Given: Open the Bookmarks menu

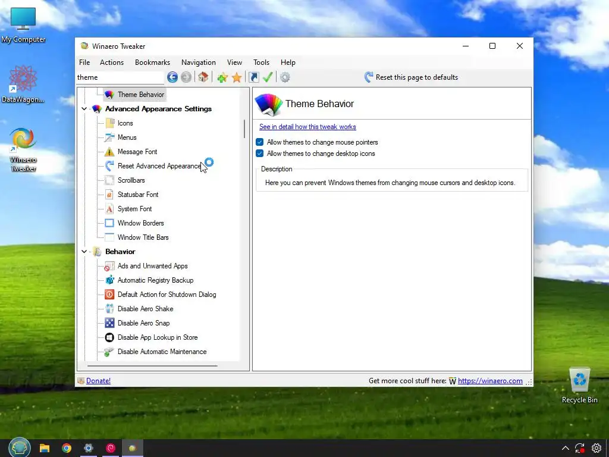Looking at the screenshot, I should point(152,62).
